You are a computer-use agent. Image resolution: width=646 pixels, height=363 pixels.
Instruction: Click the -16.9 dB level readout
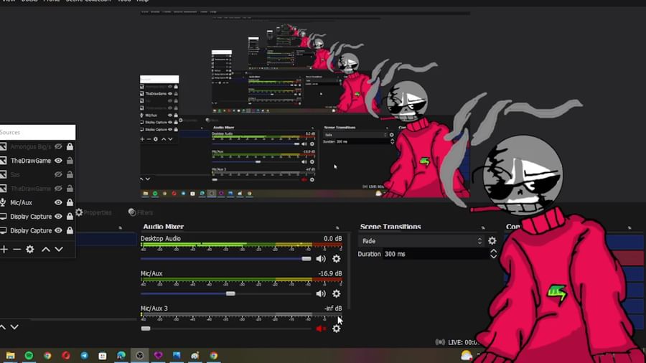(x=330, y=274)
